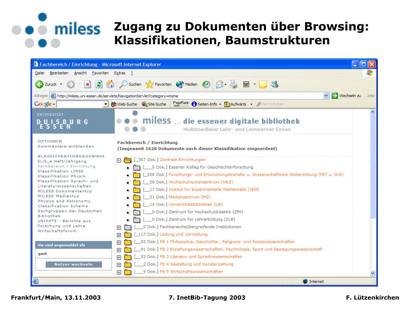Open the MILESS Medientyp classification
Screen dimensions: 412x309
point(58,196)
